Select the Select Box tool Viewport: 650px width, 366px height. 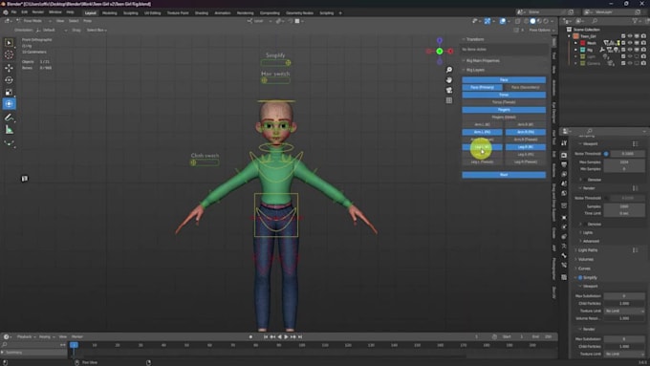pos(10,42)
